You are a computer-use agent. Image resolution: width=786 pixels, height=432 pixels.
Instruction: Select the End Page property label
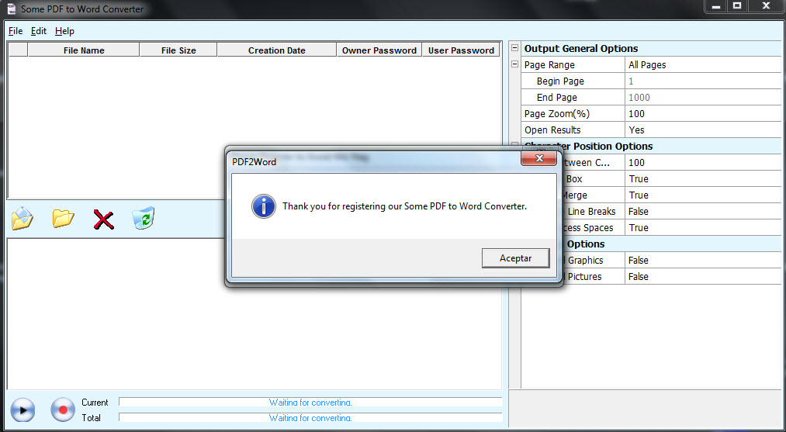556,97
